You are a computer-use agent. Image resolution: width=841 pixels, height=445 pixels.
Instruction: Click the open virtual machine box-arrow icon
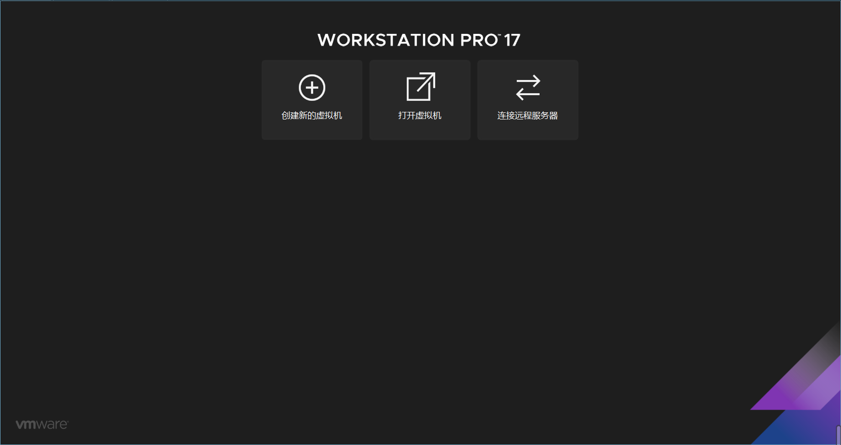[421, 87]
